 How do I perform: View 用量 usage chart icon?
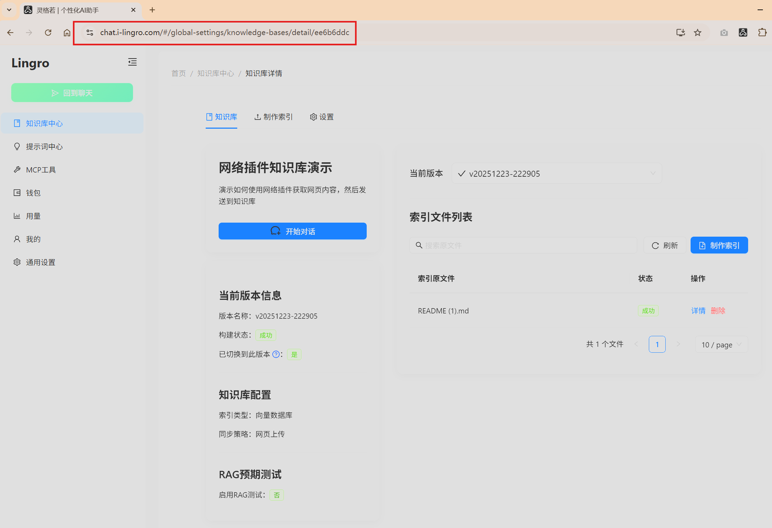[x=17, y=216]
